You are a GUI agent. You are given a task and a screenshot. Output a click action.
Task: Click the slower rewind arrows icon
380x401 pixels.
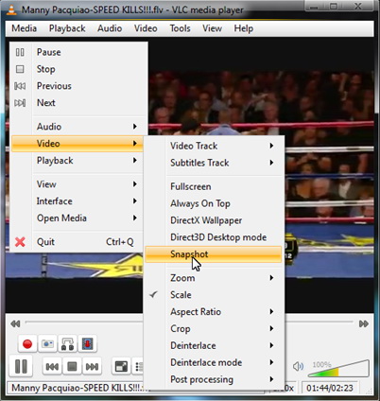point(15,323)
